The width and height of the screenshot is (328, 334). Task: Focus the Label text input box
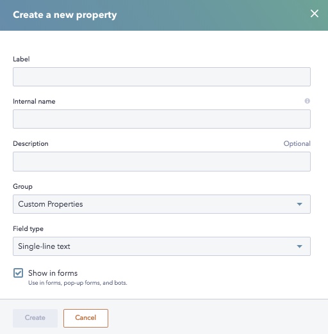pyautogui.click(x=161, y=77)
